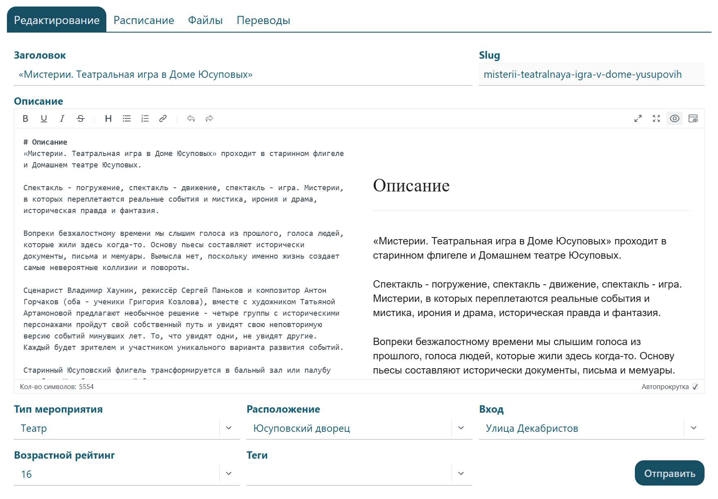Image resolution: width=718 pixels, height=499 pixels.
Task: Apply bold formatting in description editor
Action: click(25, 119)
